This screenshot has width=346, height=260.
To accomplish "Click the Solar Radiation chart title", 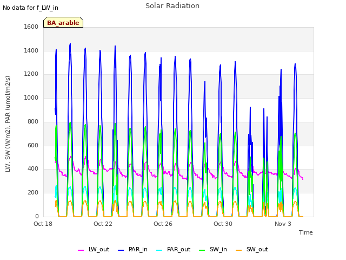I will click(x=172, y=6).
